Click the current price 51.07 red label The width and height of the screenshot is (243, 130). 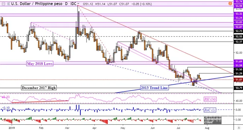click(239, 80)
